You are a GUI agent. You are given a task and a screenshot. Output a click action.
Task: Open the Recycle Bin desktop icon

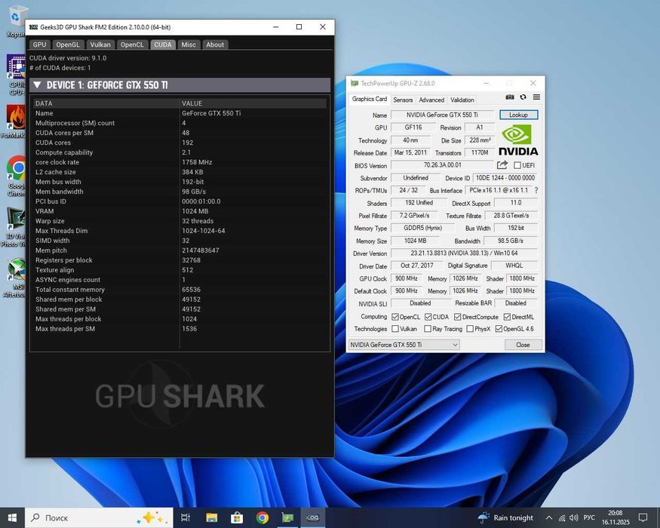point(16,21)
